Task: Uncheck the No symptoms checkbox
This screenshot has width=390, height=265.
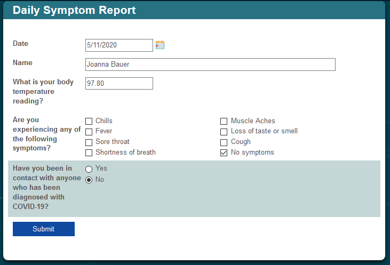Action: tap(224, 152)
